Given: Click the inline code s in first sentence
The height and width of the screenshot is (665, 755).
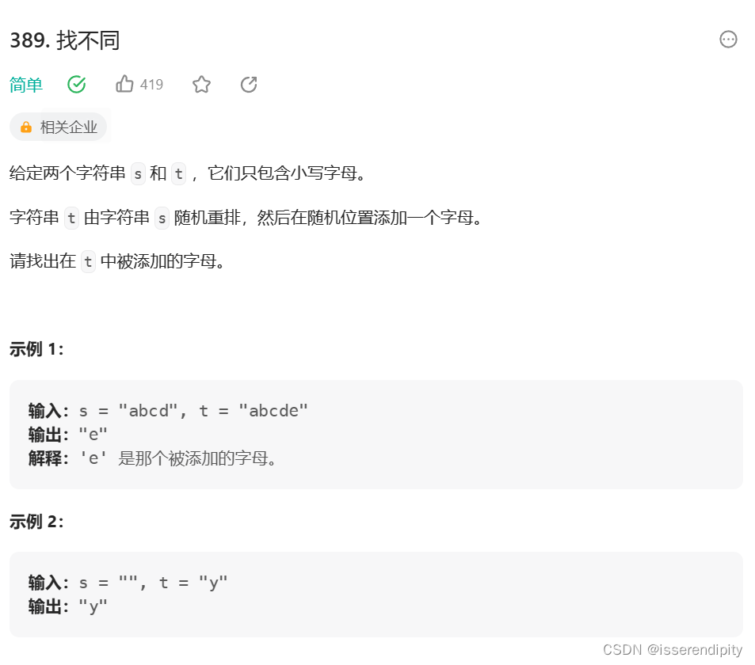Looking at the screenshot, I should [x=138, y=173].
